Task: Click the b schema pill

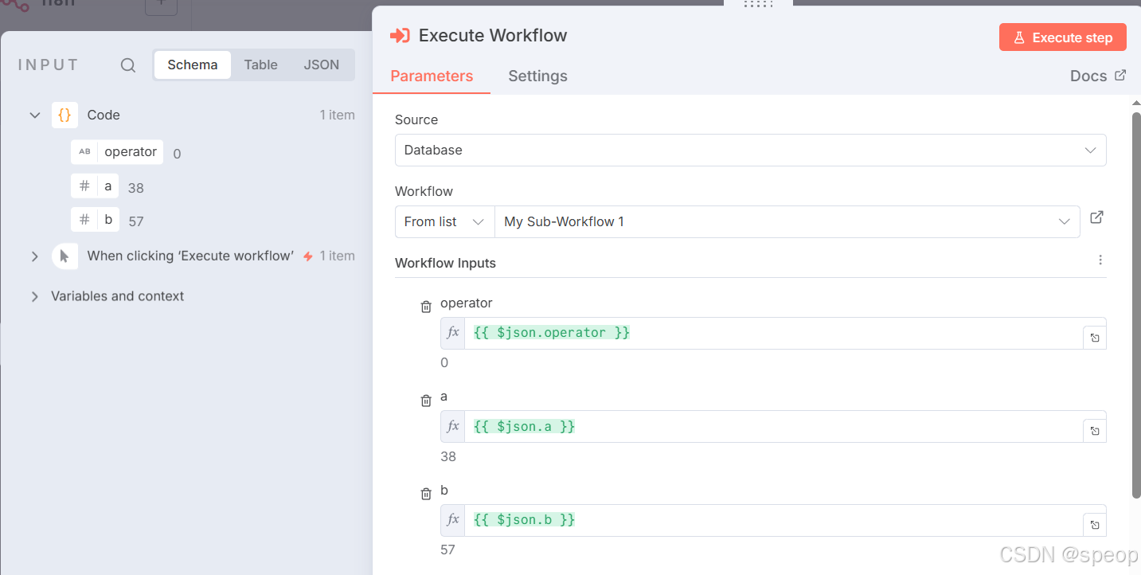Action: pyautogui.click(x=95, y=220)
